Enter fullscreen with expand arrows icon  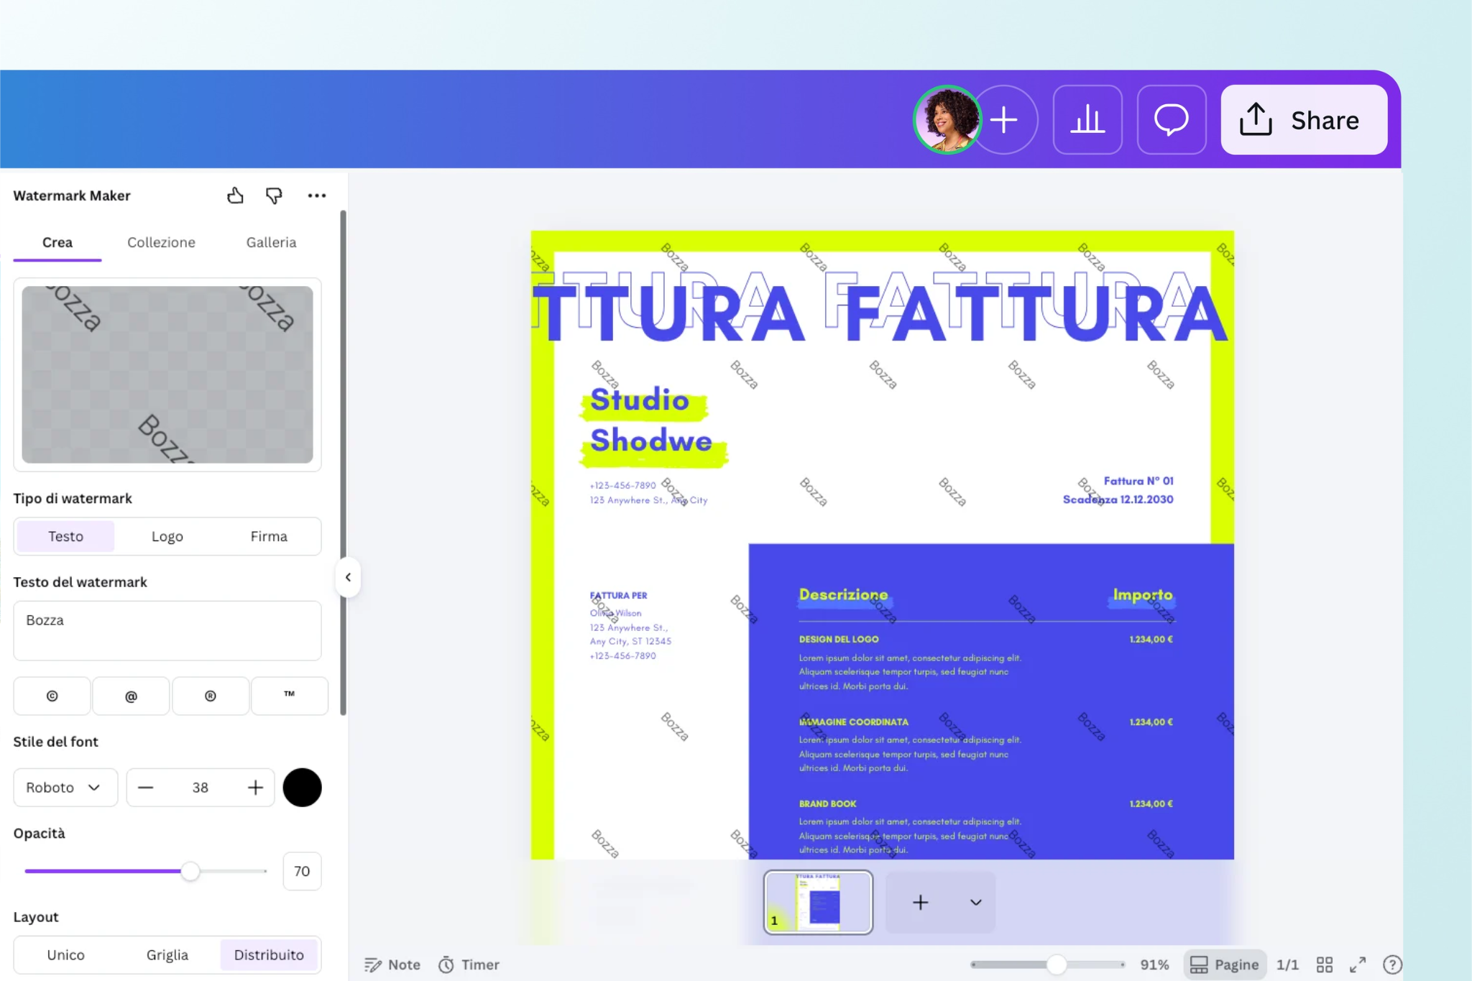click(x=1358, y=964)
